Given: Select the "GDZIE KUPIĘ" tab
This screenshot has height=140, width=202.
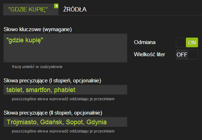Looking at the screenshot, I should (28, 9).
